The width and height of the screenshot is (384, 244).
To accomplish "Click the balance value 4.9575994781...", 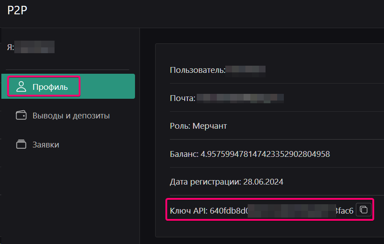I will tap(265, 154).
